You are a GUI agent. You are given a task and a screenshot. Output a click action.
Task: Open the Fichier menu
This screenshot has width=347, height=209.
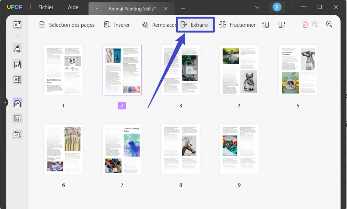[45, 7]
